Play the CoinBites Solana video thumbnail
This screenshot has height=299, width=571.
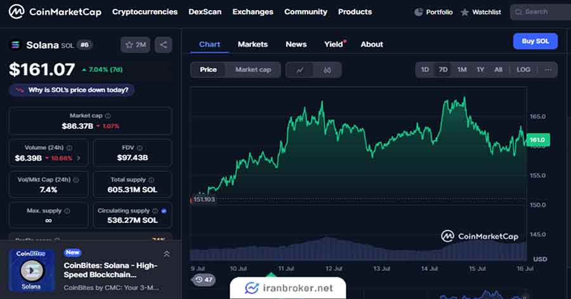[x=32, y=270]
